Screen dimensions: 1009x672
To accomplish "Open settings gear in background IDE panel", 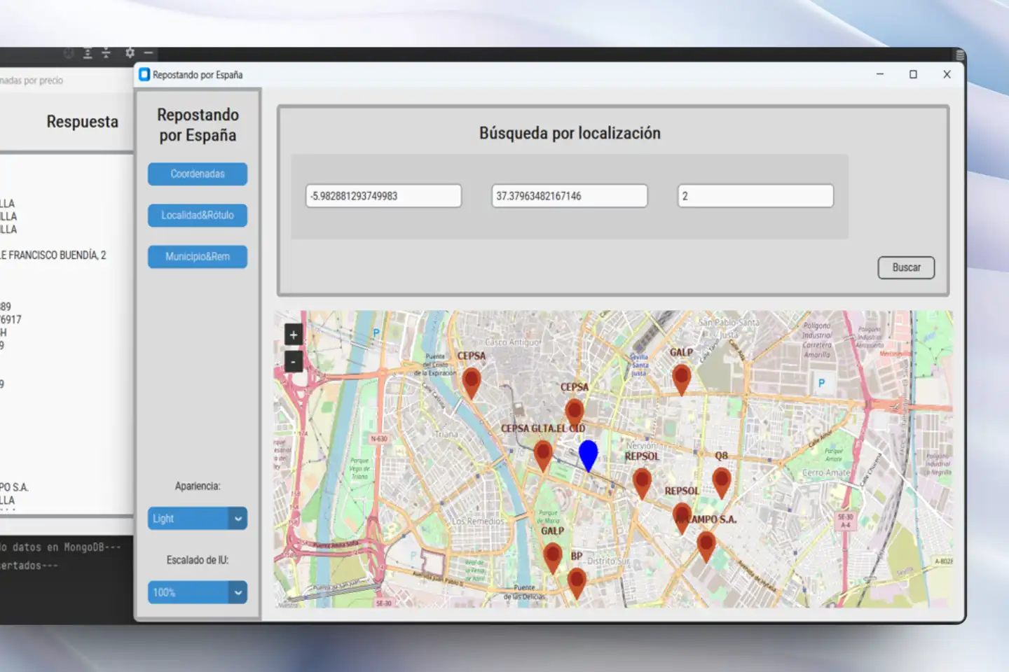I will [x=130, y=52].
